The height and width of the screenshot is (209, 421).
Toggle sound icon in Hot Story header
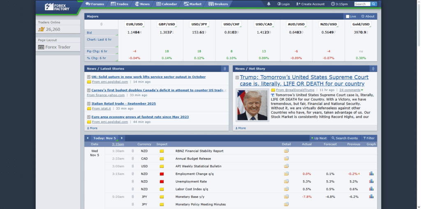tap(373, 69)
